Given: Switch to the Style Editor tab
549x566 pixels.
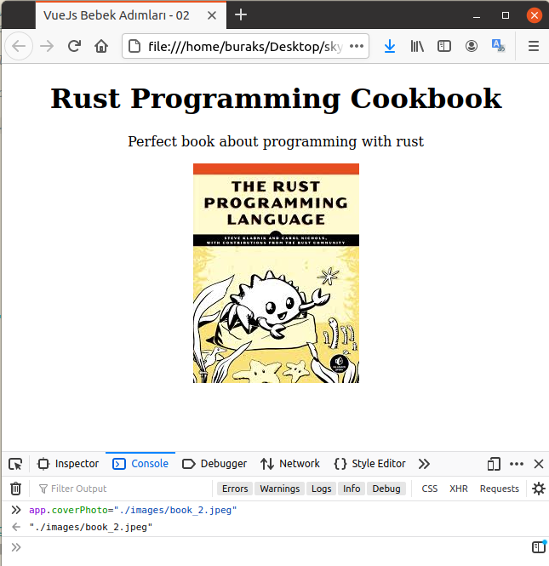Looking at the screenshot, I should click(370, 464).
